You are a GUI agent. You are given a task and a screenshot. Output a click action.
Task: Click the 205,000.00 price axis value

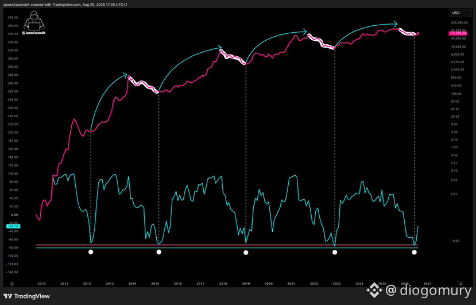coord(459,22)
